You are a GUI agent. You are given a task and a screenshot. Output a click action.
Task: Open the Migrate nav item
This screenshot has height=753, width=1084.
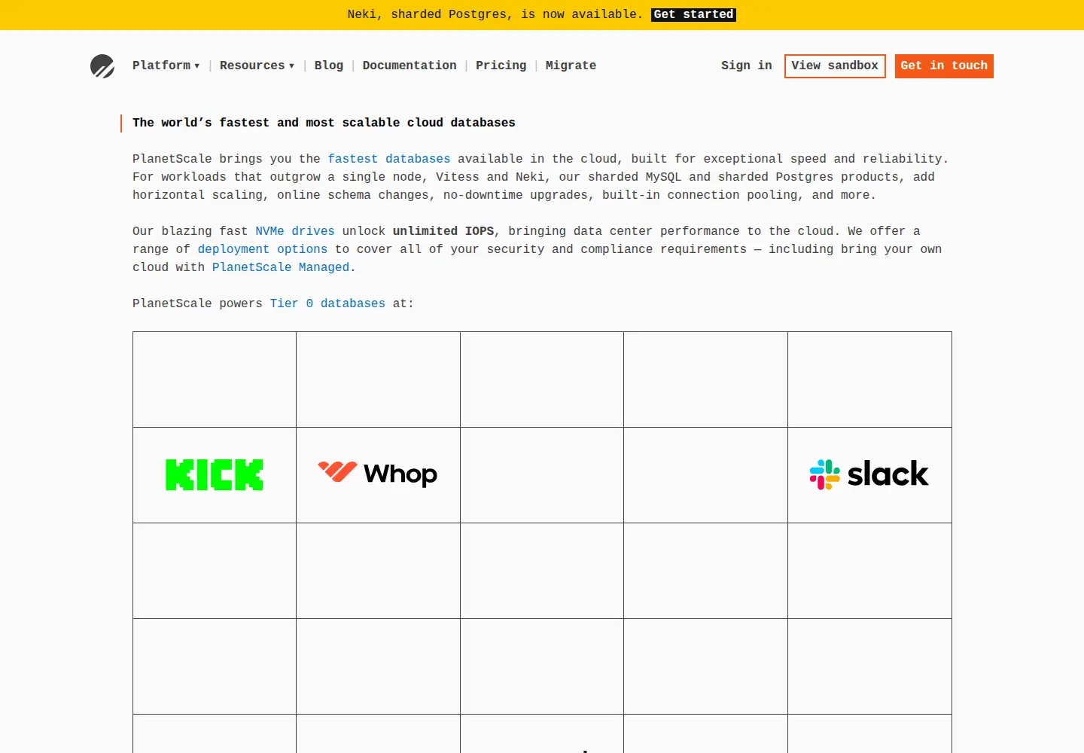(x=571, y=66)
